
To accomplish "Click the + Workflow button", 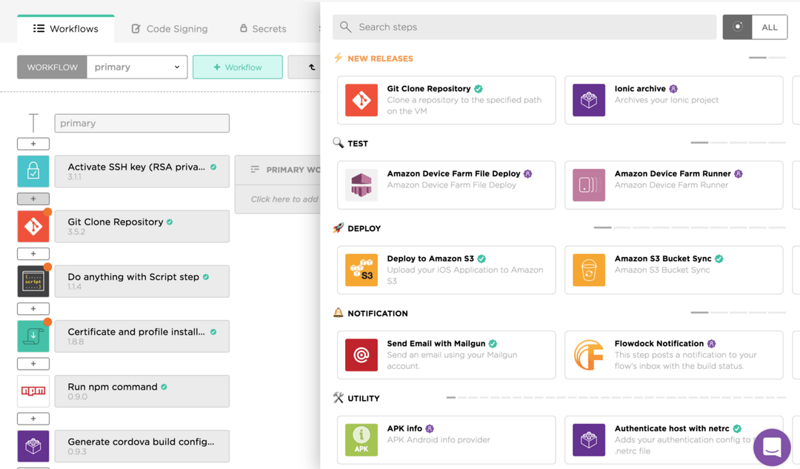I will pos(238,67).
